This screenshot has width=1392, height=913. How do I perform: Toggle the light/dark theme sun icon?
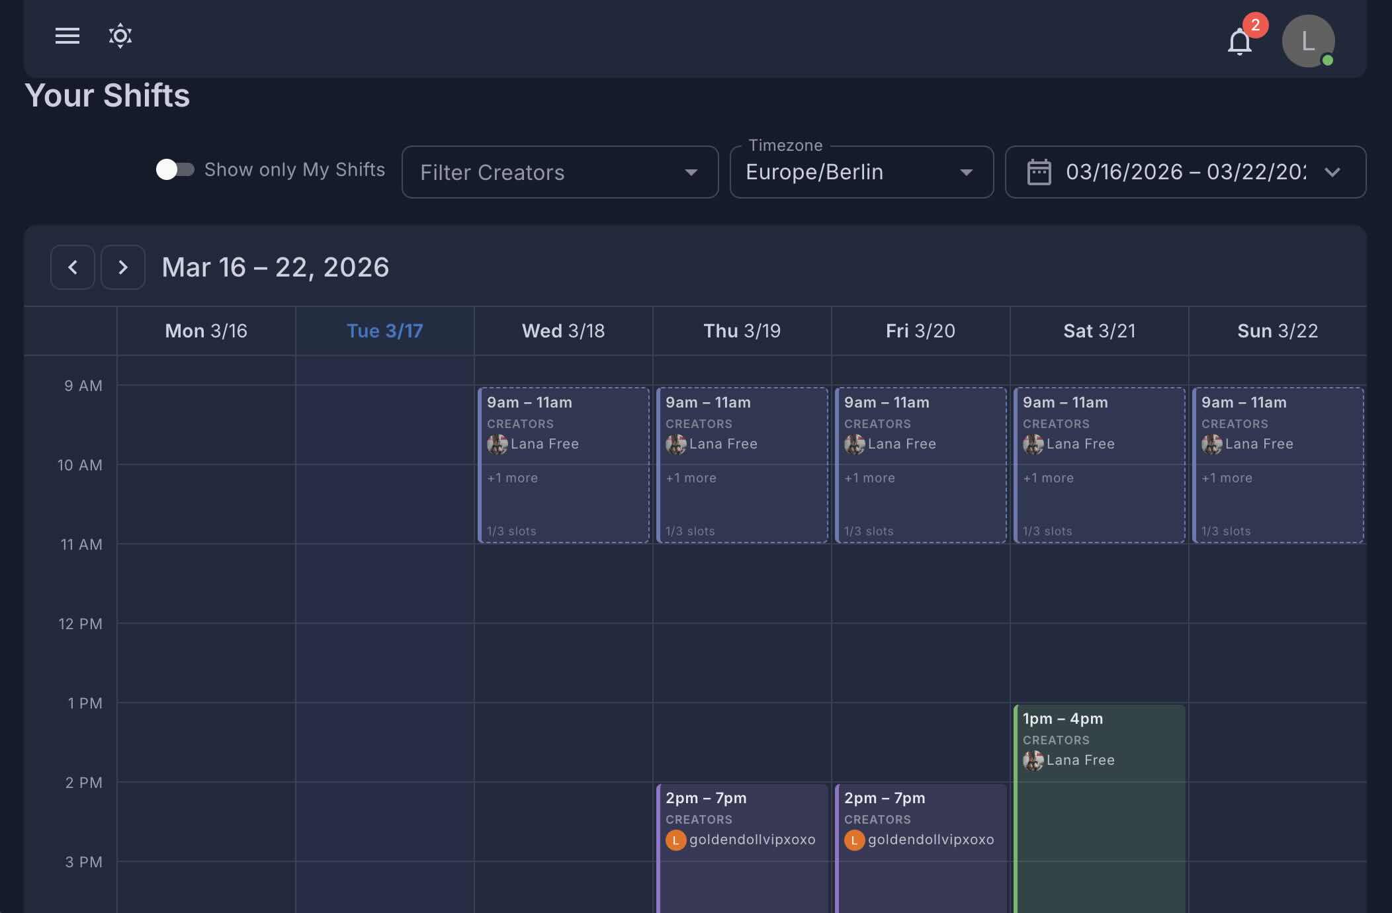(x=120, y=36)
